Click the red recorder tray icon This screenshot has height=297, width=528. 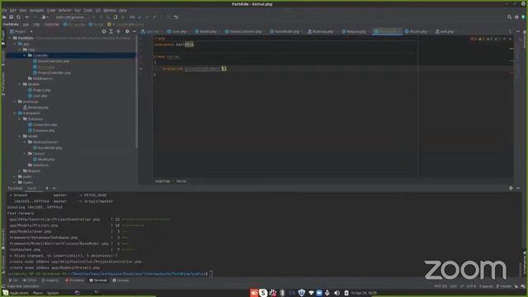[x=254, y=293]
